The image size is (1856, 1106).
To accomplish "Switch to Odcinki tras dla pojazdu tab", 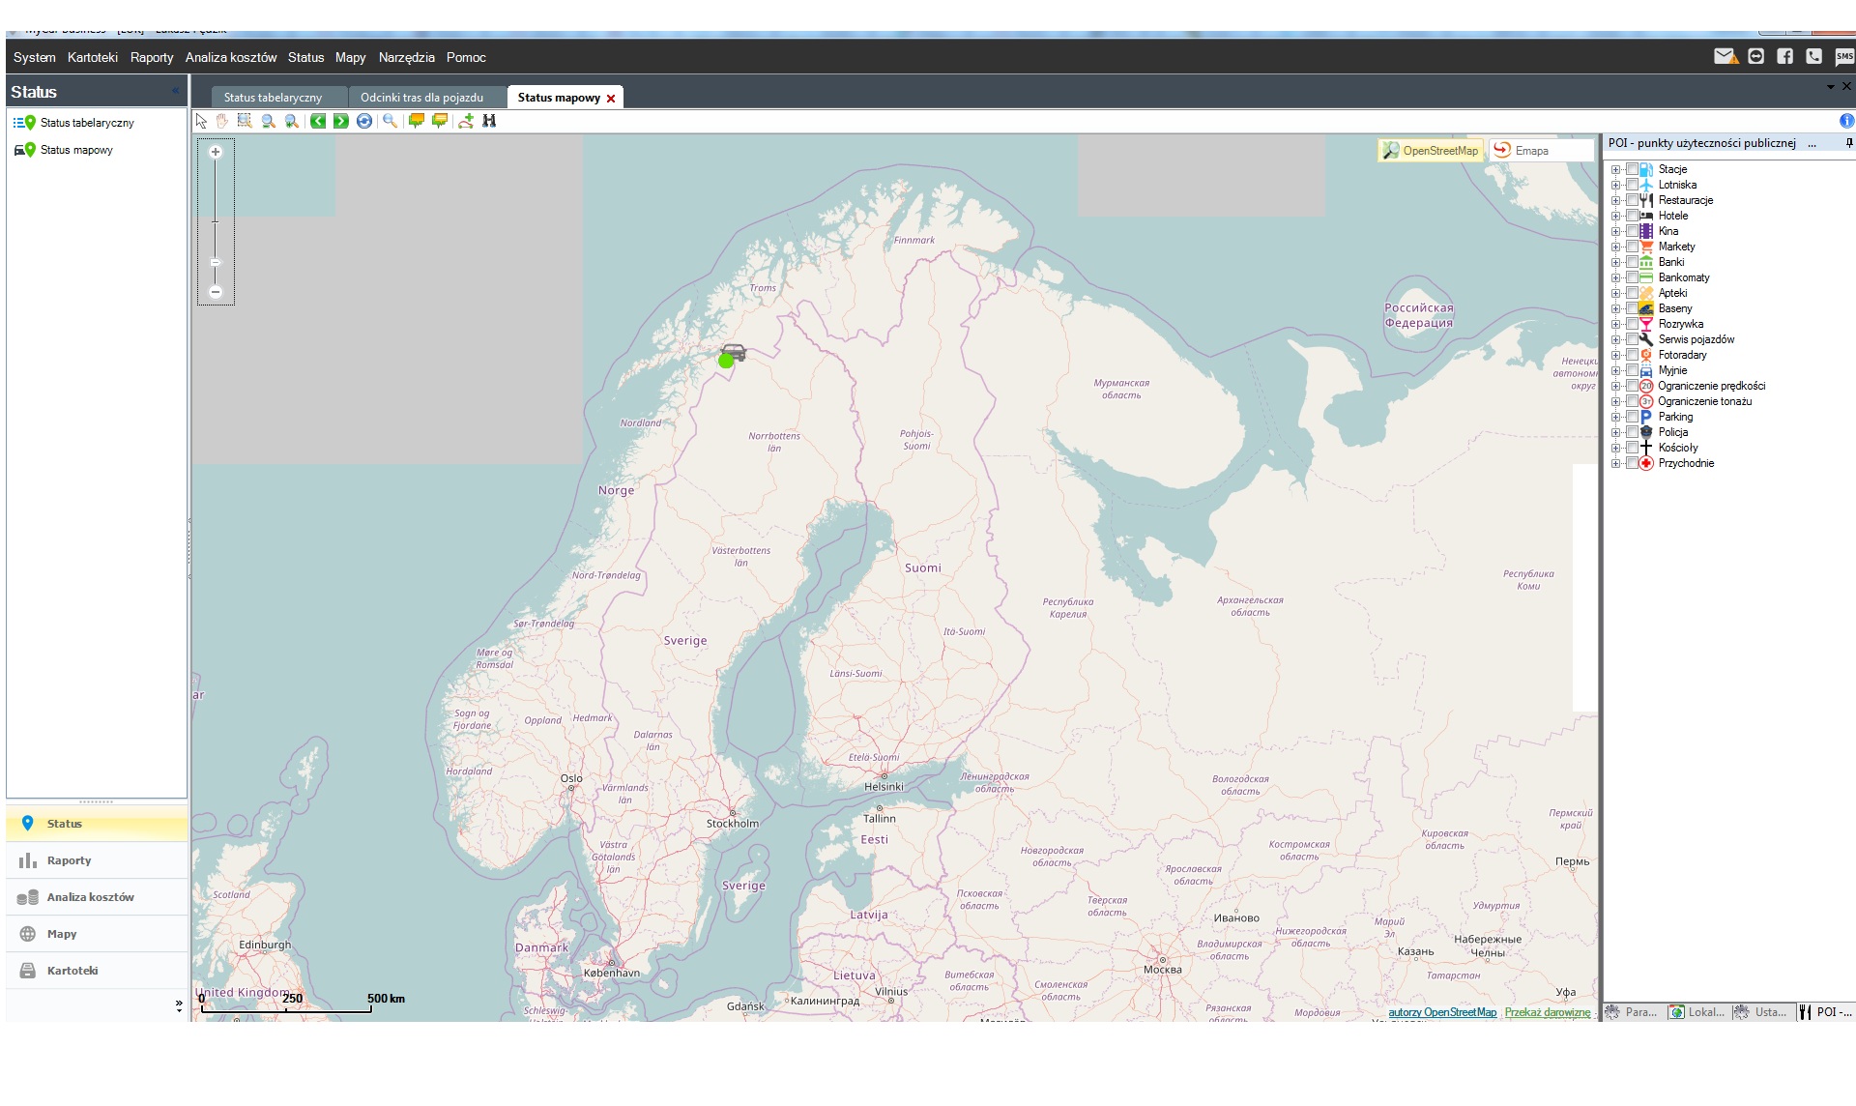I will pos(421,98).
